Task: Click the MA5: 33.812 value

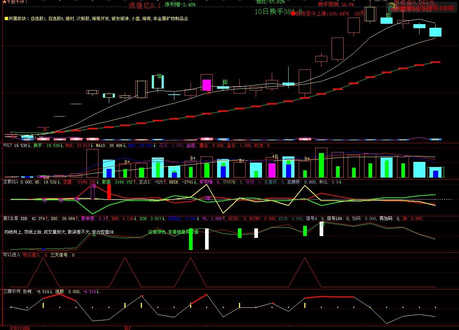Action: (x=79, y=145)
